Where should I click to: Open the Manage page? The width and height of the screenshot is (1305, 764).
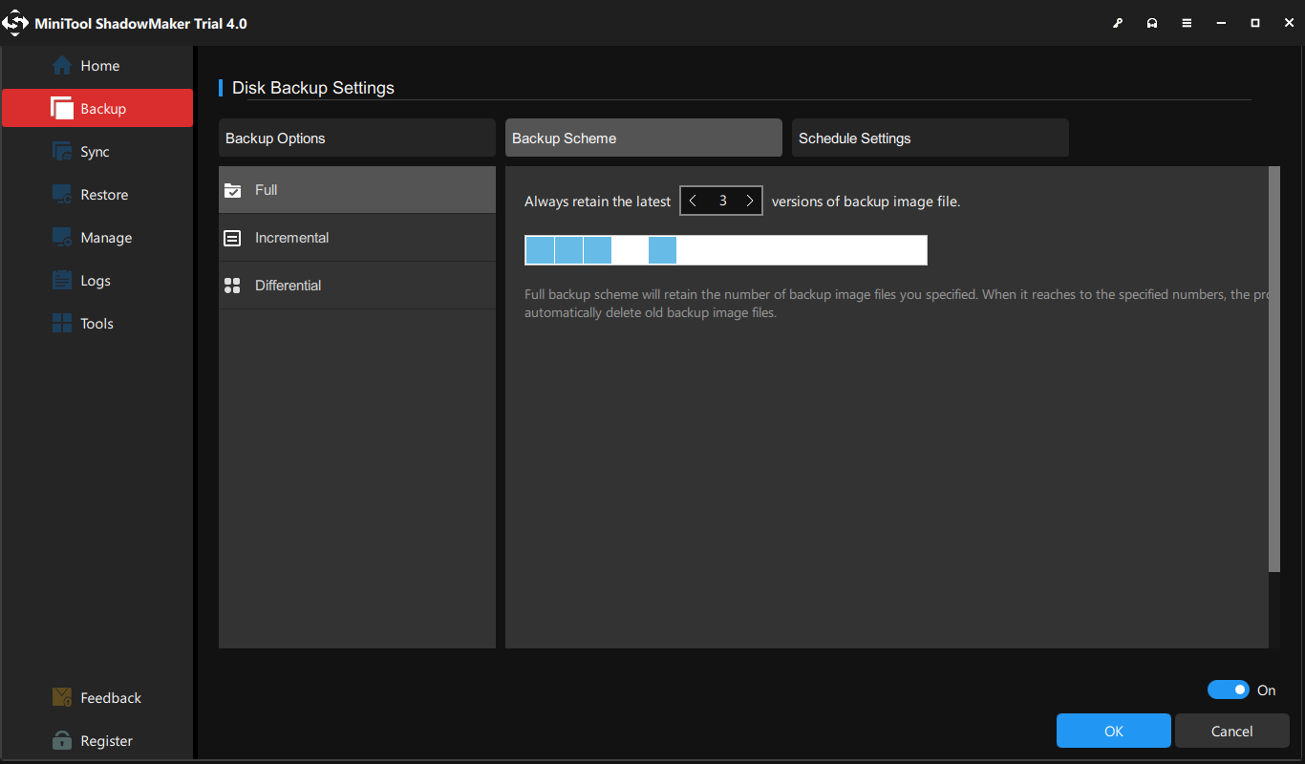97,238
